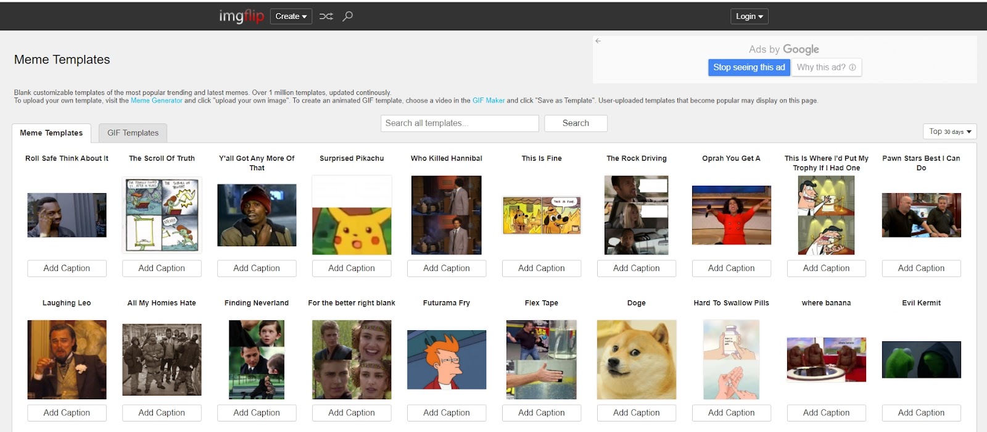Open the Flex Tape thumbnail
The image size is (987, 432).
click(x=542, y=359)
